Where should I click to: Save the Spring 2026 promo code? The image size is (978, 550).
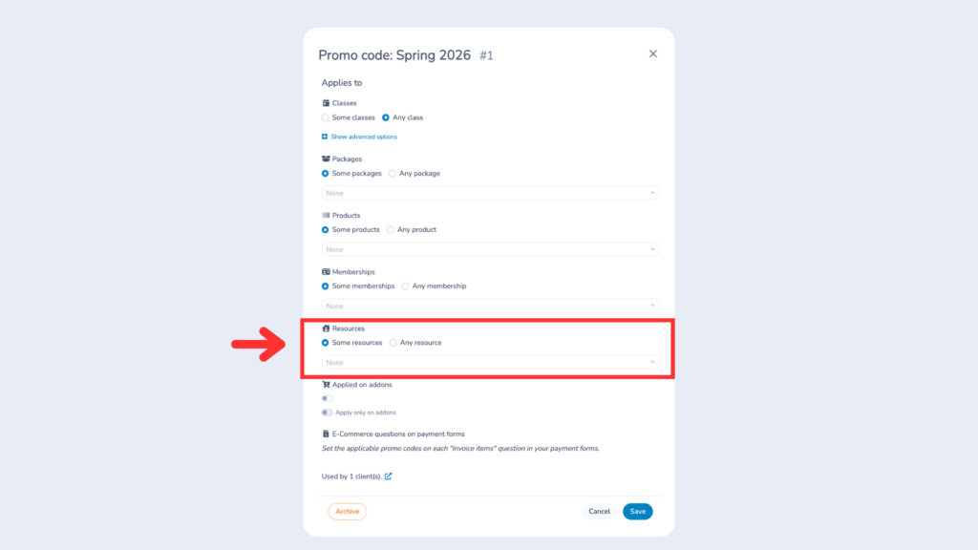[637, 511]
